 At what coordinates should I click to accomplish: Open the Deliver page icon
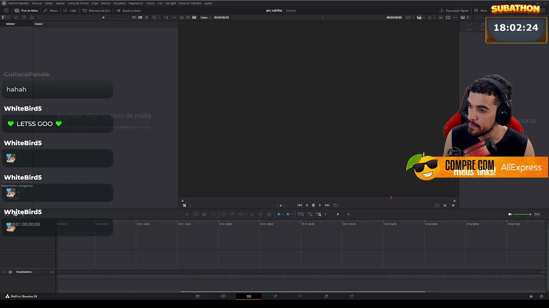pos(352,296)
